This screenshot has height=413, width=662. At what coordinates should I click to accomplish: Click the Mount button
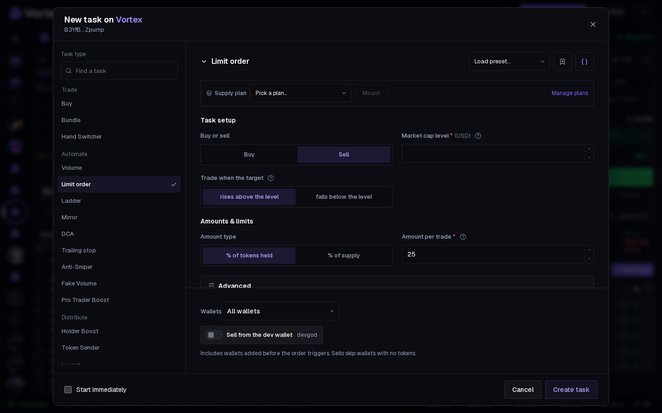(371, 93)
